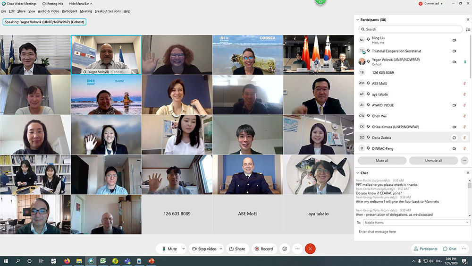
Task: Open File Explorer from the taskbar
Action: tap(79, 261)
